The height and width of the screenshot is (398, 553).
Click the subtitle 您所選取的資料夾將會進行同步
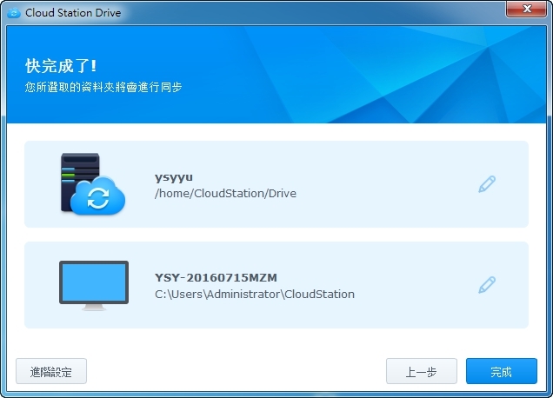pyautogui.click(x=103, y=87)
